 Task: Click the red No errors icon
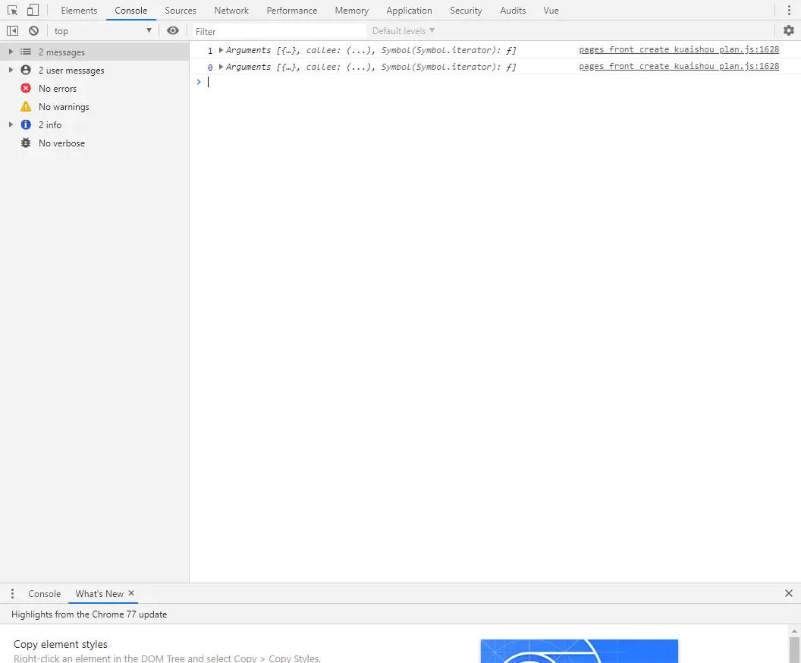click(x=25, y=88)
